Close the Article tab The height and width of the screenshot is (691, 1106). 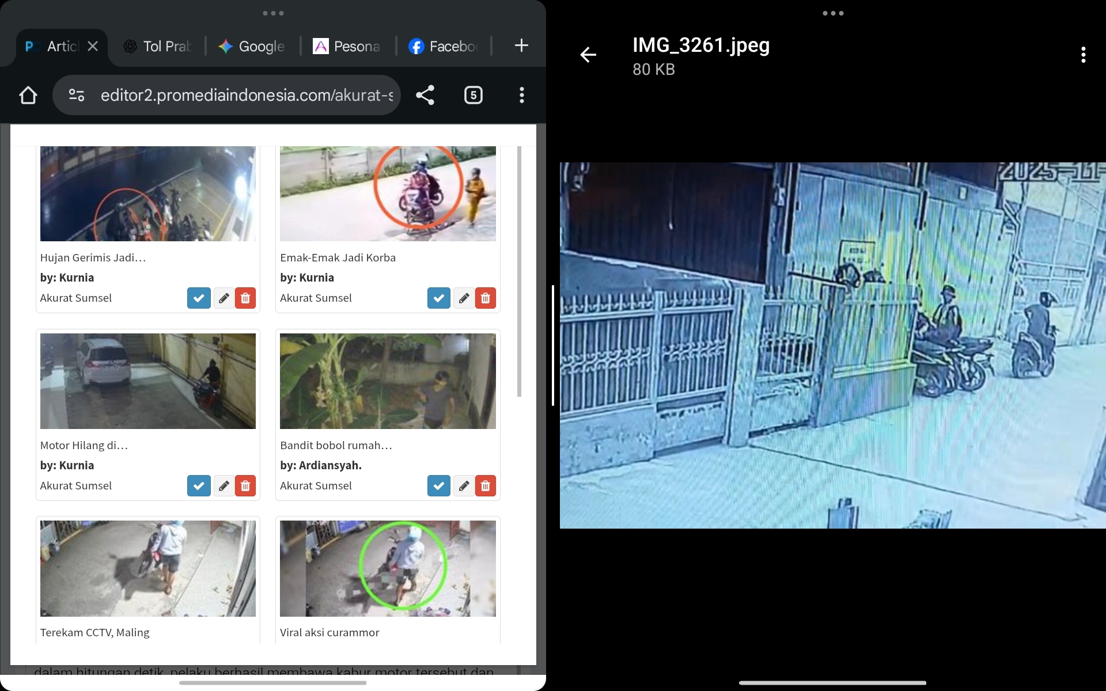(93, 46)
